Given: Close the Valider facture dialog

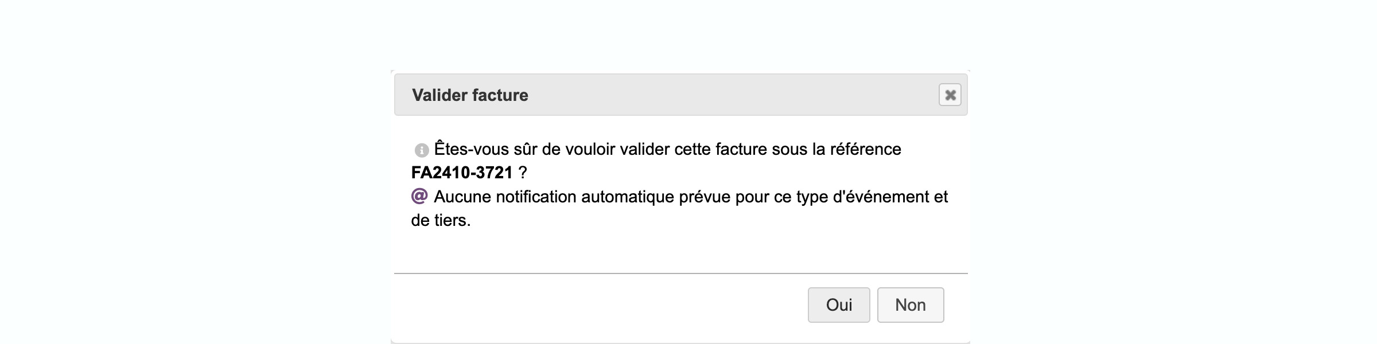Looking at the screenshot, I should [x=950, y=95].
